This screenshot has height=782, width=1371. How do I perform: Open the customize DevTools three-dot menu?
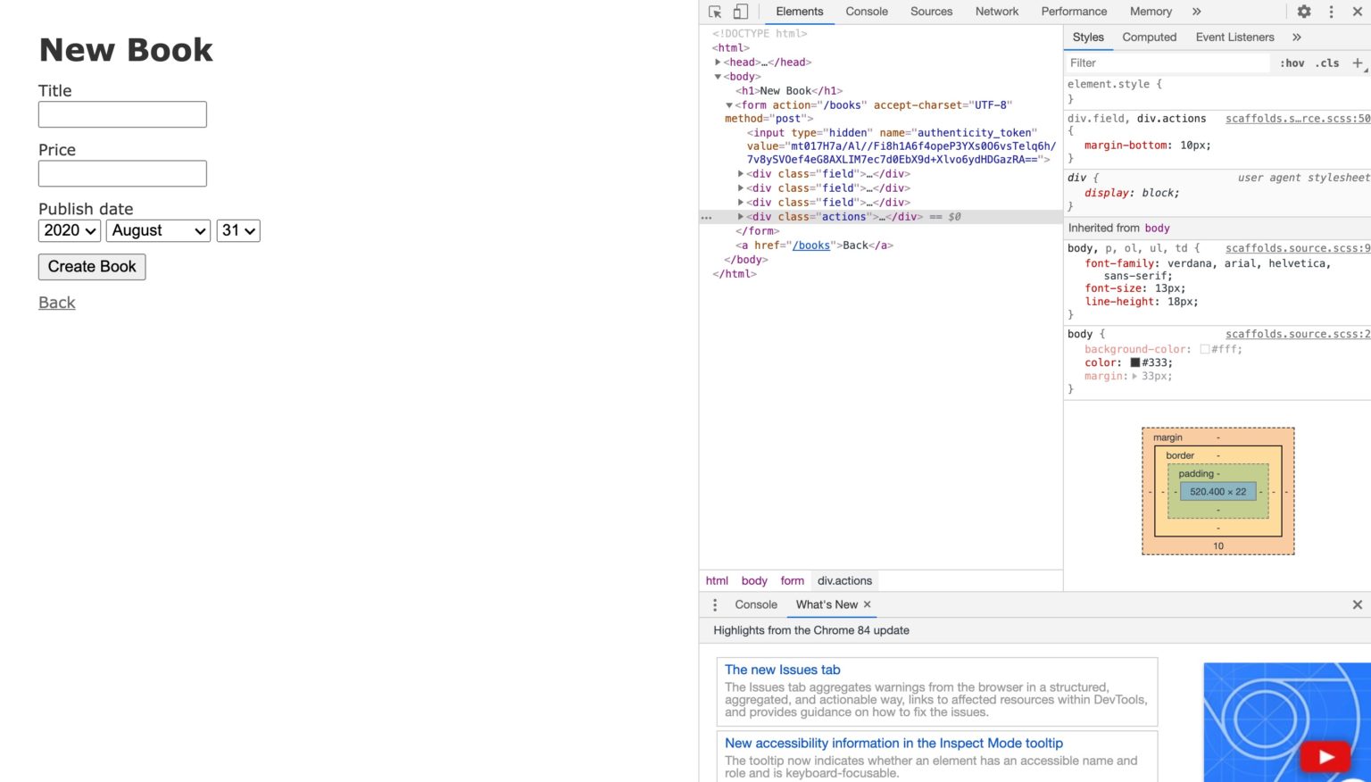click(1331, 12)
